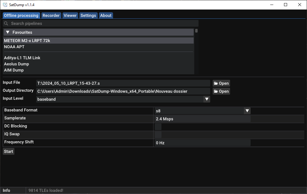Go to the Settings tab
Screen dimensions: 307x194
tap(88, 15)
